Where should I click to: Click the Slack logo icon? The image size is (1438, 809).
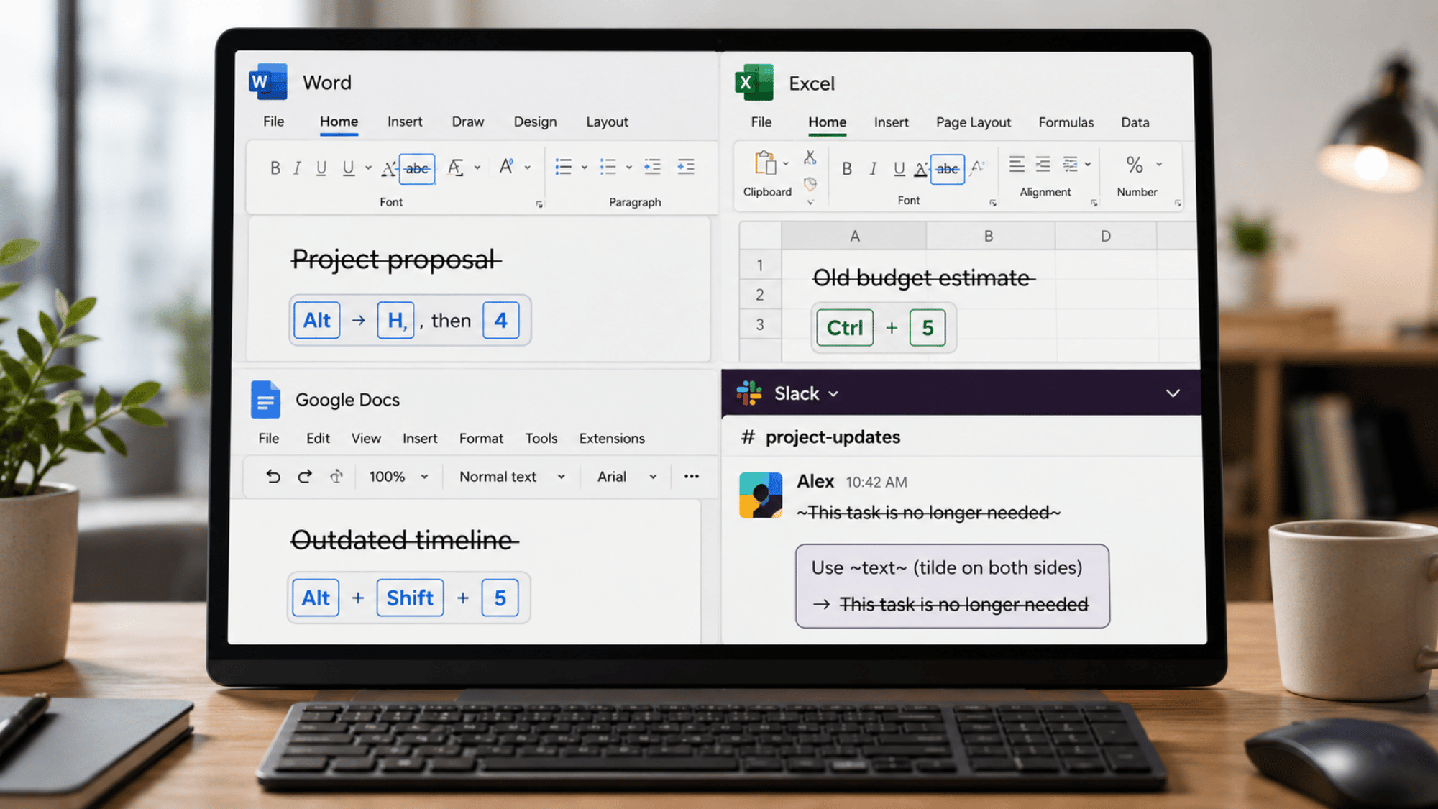(x=749, y=393)
